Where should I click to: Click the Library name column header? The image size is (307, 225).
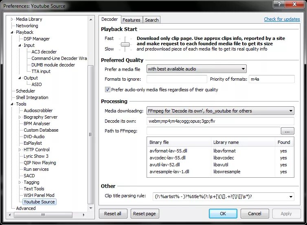(x=243, y=142)
